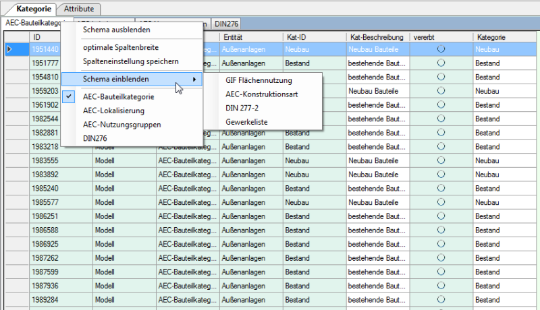Select AEC-Lokalisierung in the context menu

click(x=113, y=111)
